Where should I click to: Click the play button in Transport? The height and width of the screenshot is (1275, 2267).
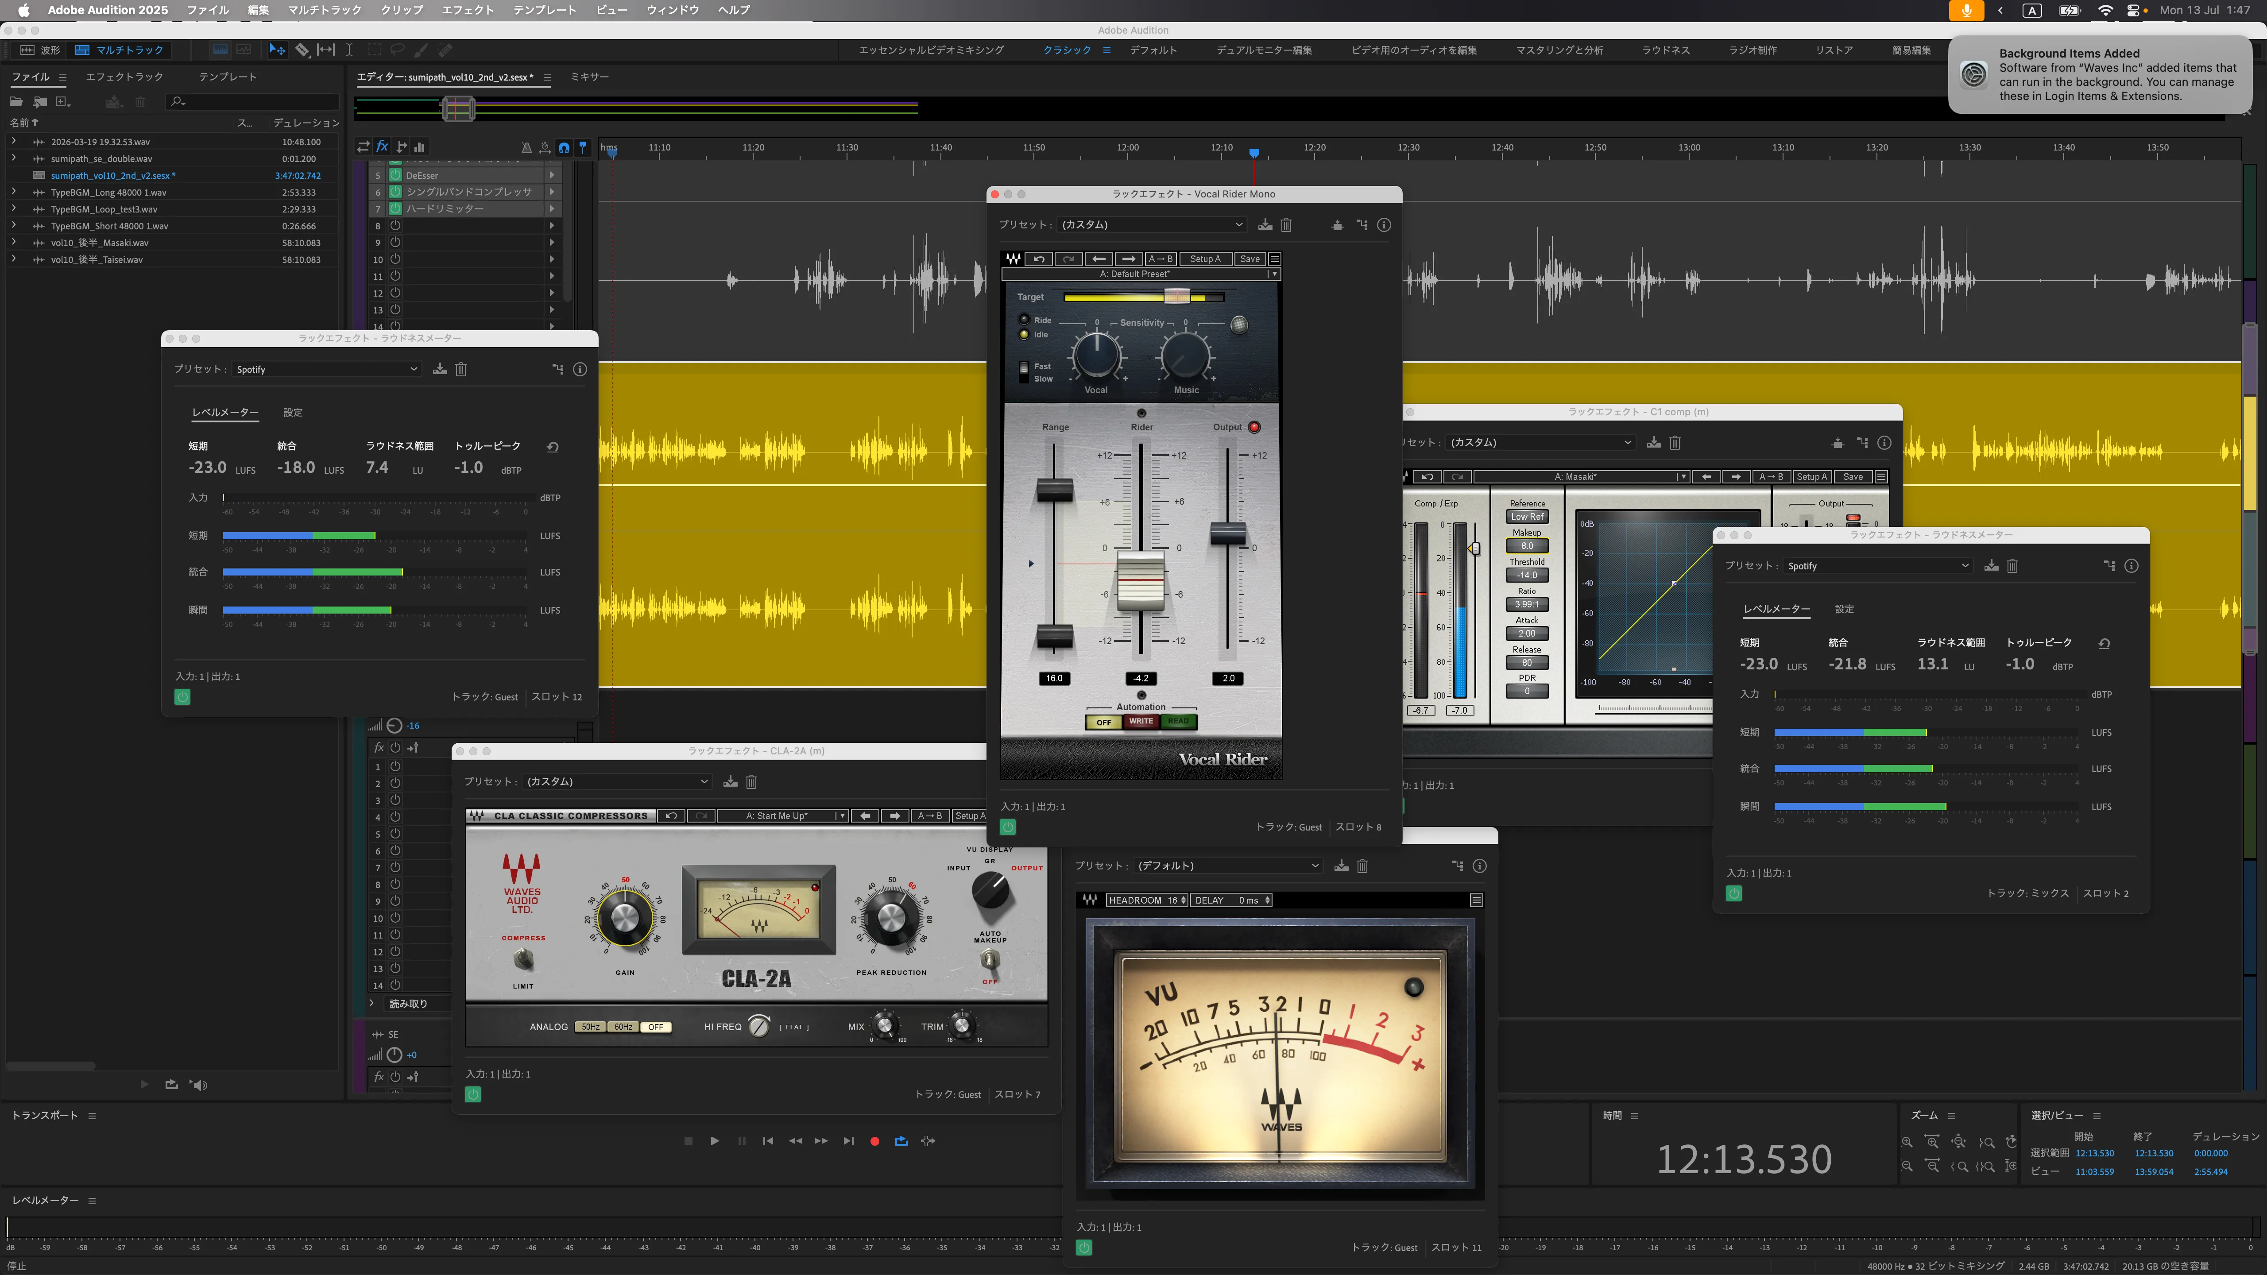coord(715,1141)
